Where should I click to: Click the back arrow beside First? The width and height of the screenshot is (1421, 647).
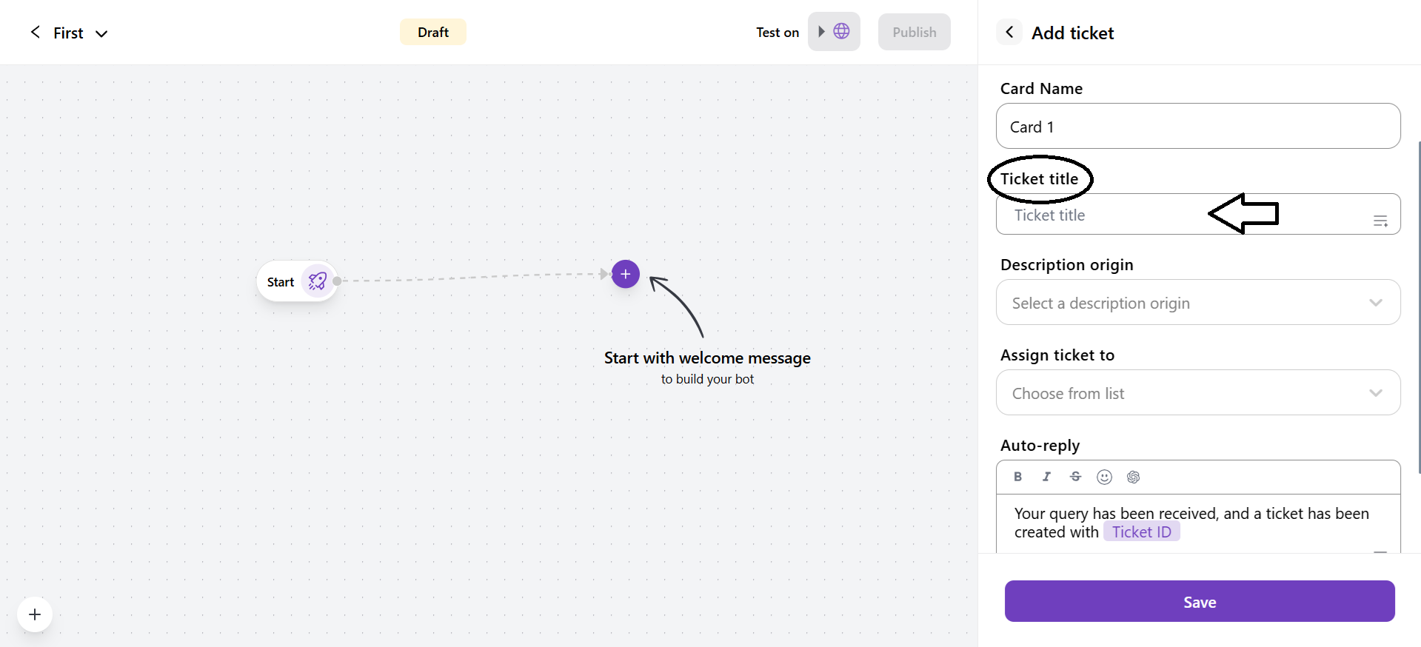[35, 32]
